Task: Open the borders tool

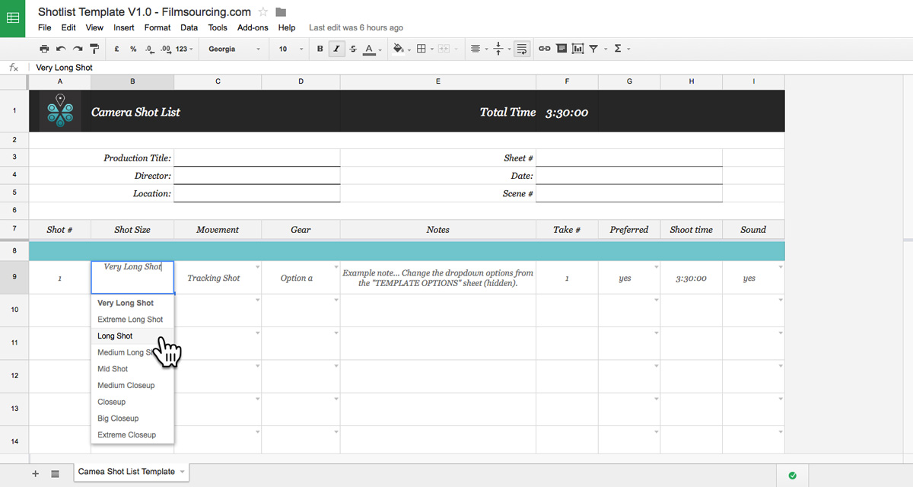Action: (424, 49)
